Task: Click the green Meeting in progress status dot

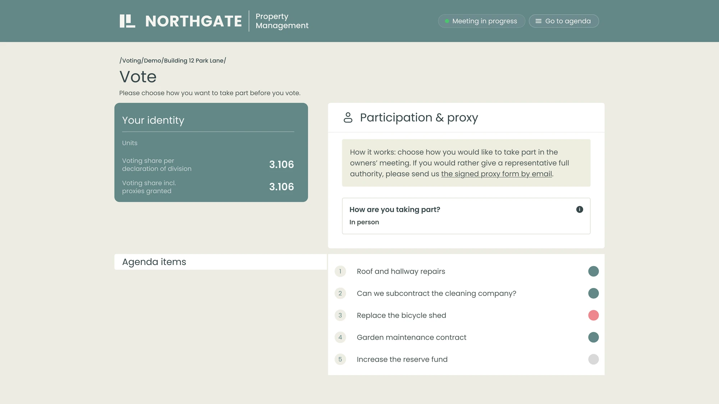Action: tap(447, 21)
